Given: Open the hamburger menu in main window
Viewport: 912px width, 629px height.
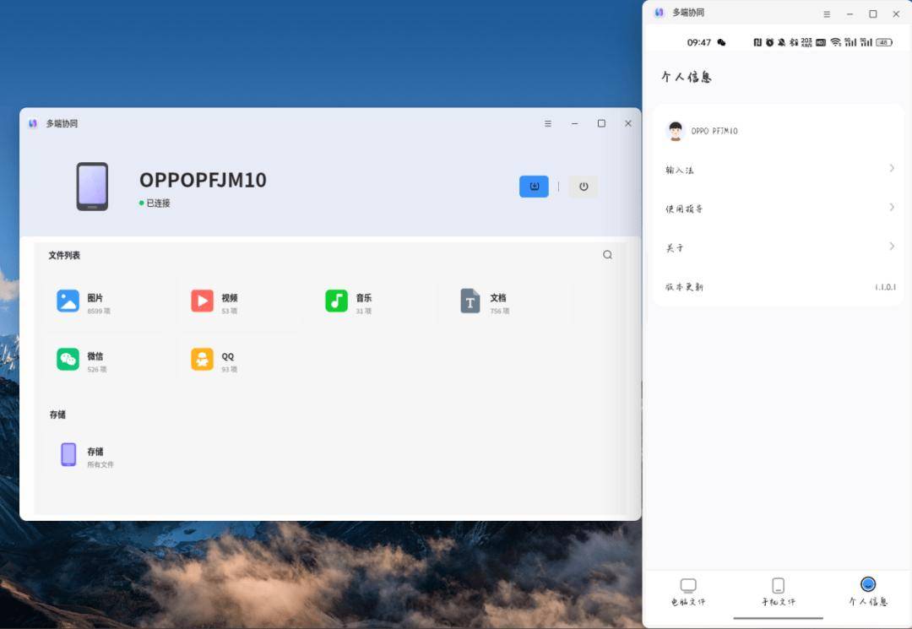Looking at the screenshot, I should coord(548,123).
